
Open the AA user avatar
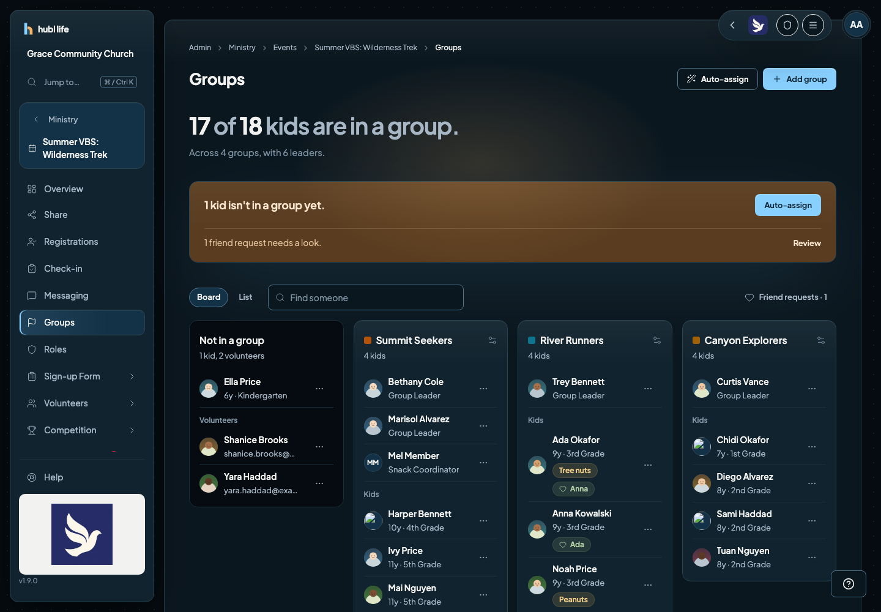tap(857, 25)
